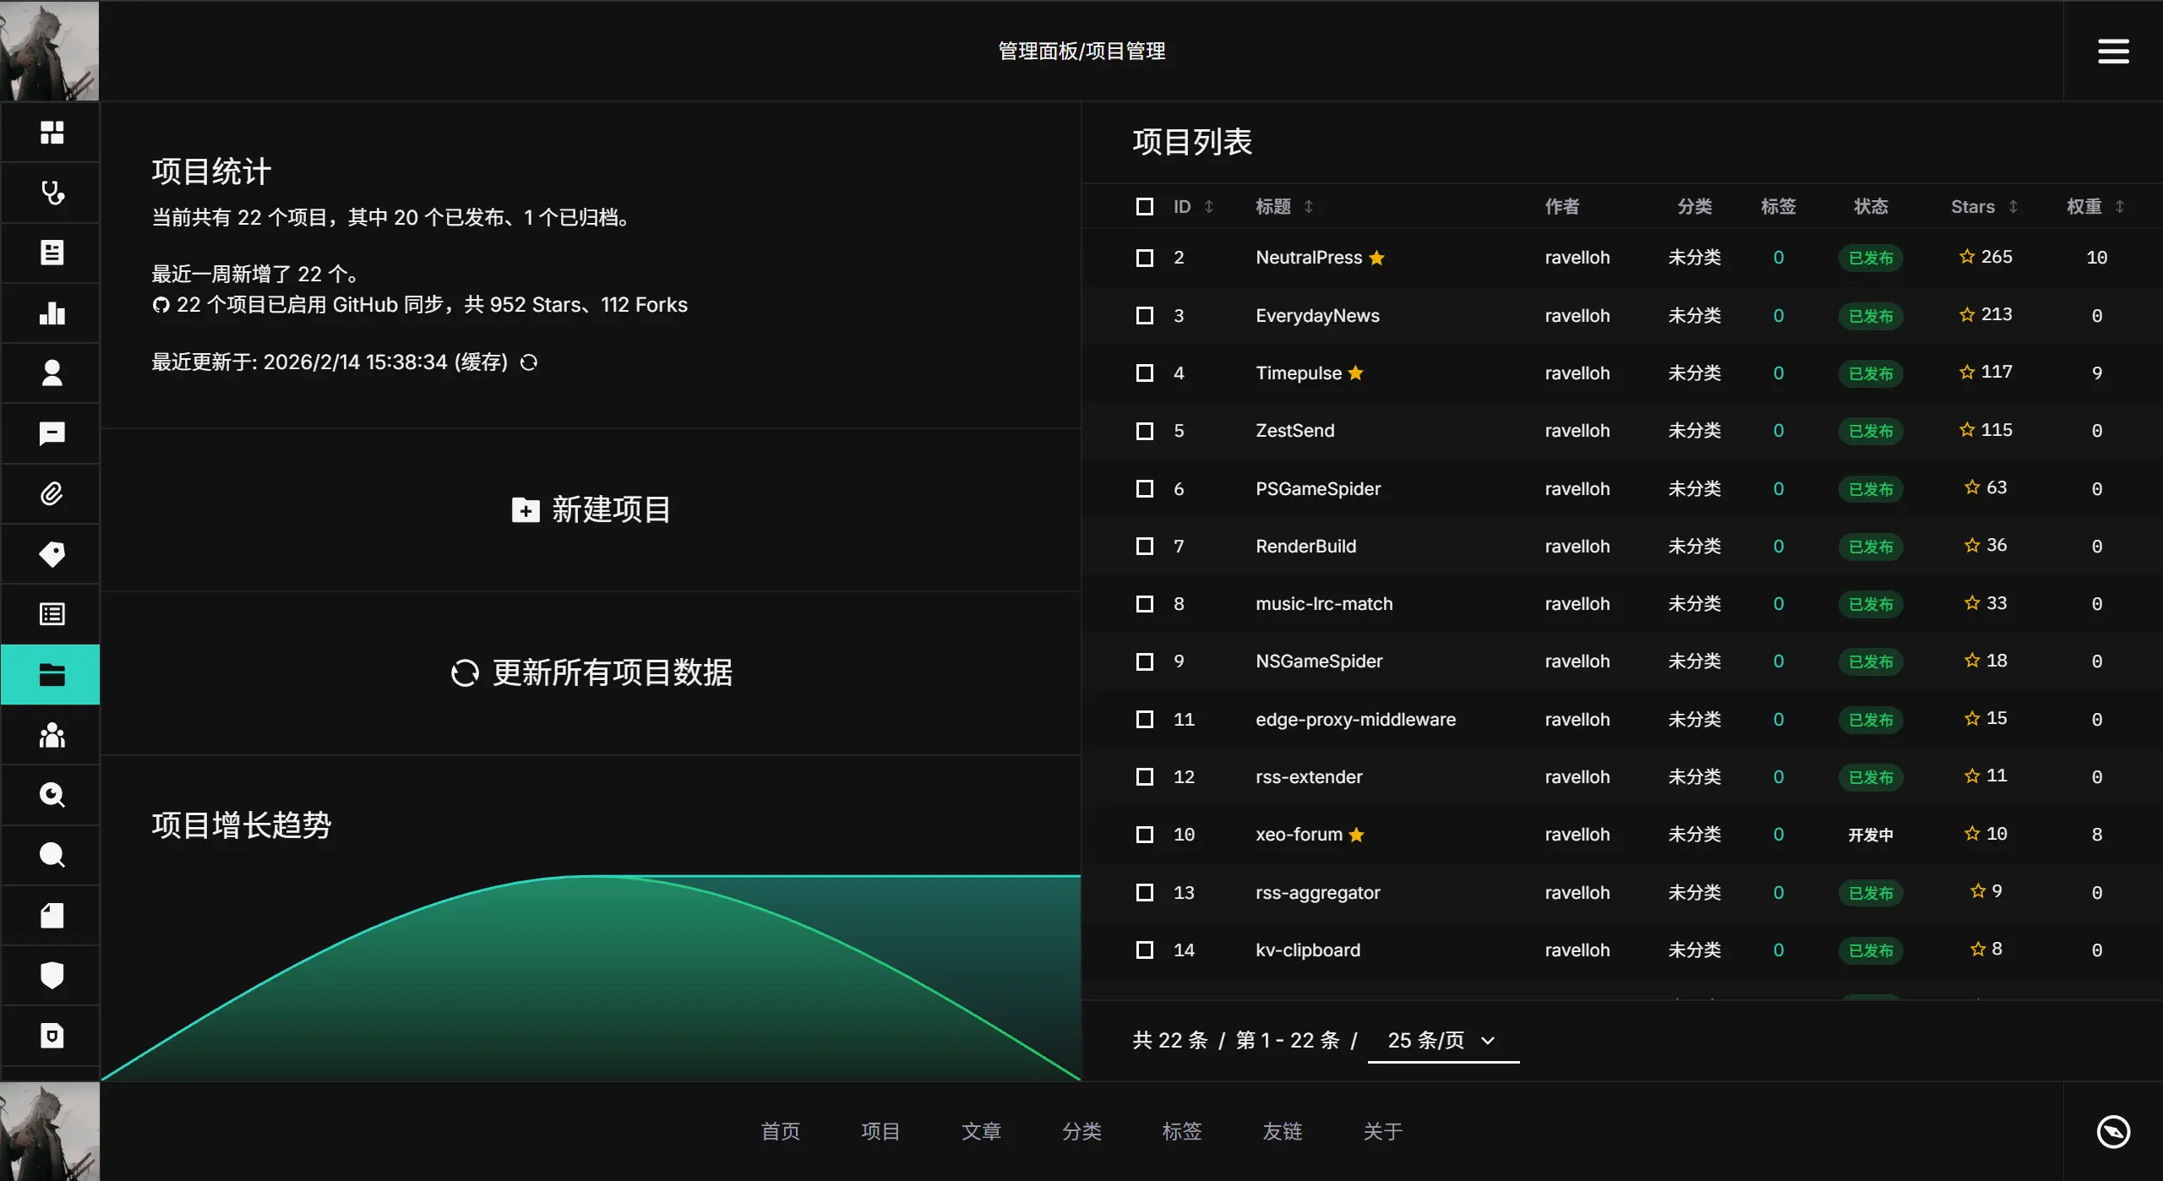Viewport: 2163px width, 1181px height.
Task: Click the stethoscope health check sidebar icon
Action: point(52,193)
